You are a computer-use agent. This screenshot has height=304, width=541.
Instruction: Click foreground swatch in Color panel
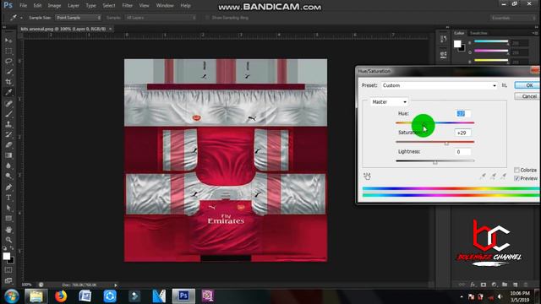(457, 44)
